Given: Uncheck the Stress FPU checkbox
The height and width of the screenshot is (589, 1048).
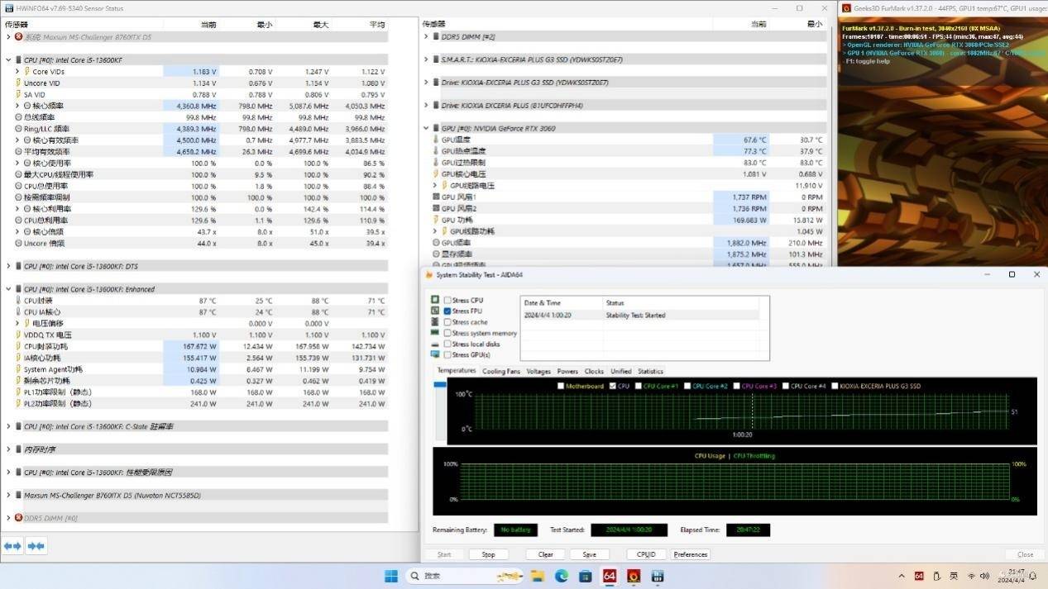Looking at the screenshot, I should (447, 311).
